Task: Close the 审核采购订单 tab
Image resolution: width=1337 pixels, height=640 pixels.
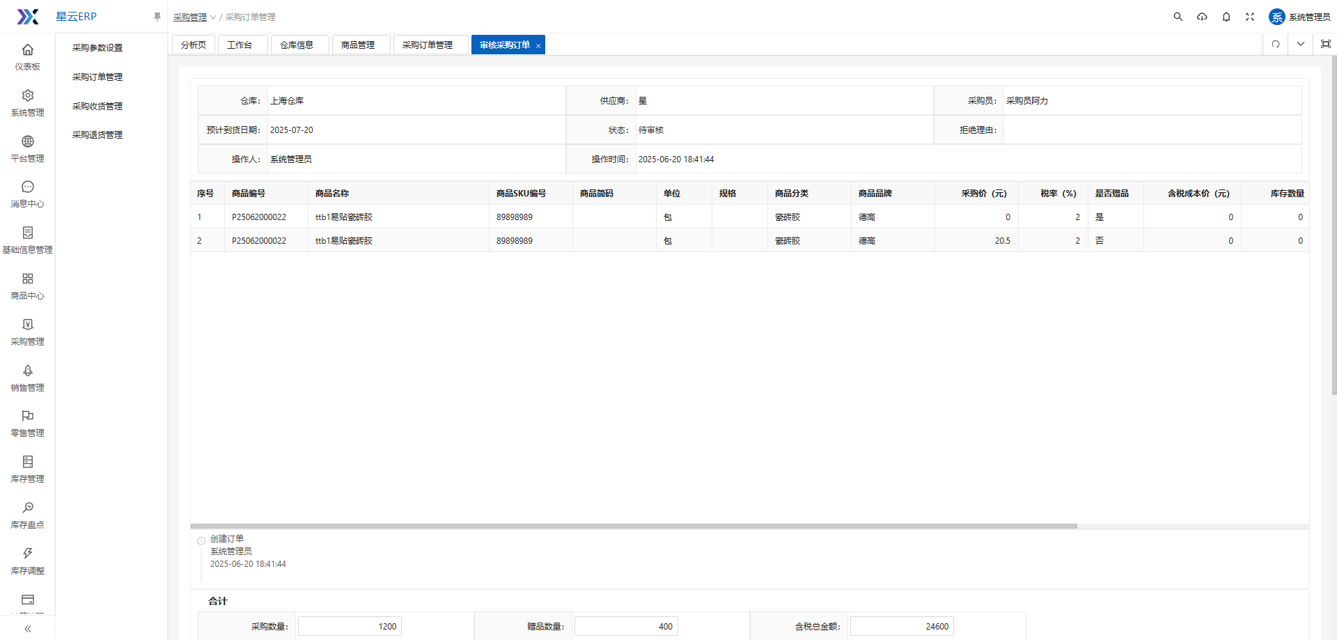Action: click(x=538, y=46)
